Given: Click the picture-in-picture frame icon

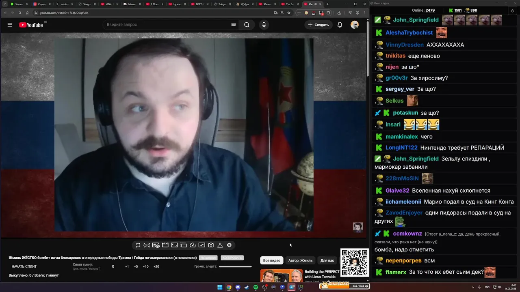Looking at the screenshot, I should [174, 245].
